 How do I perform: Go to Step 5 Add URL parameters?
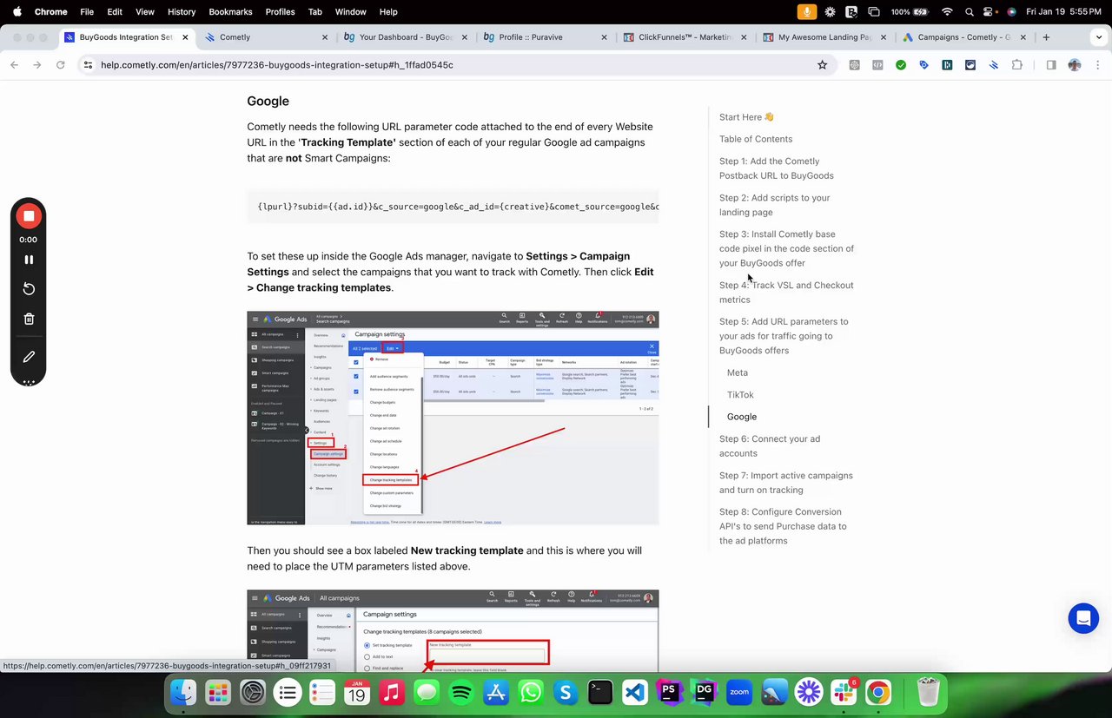pos(784,336)
